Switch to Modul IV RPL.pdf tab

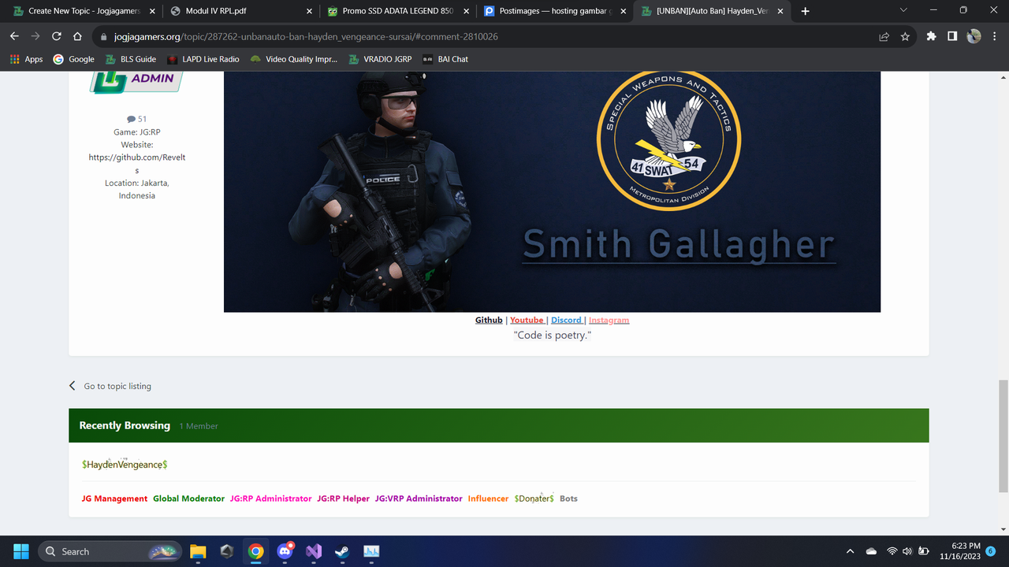241,11
